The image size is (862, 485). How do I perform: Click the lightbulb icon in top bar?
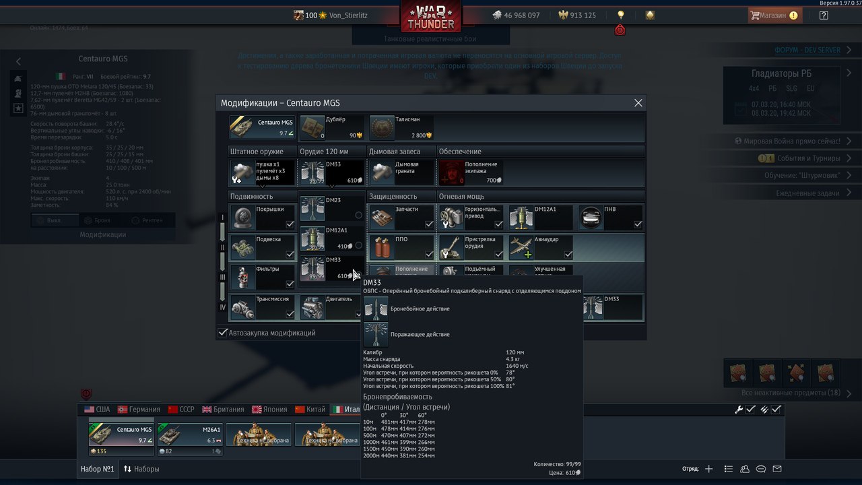pos(621,15)
